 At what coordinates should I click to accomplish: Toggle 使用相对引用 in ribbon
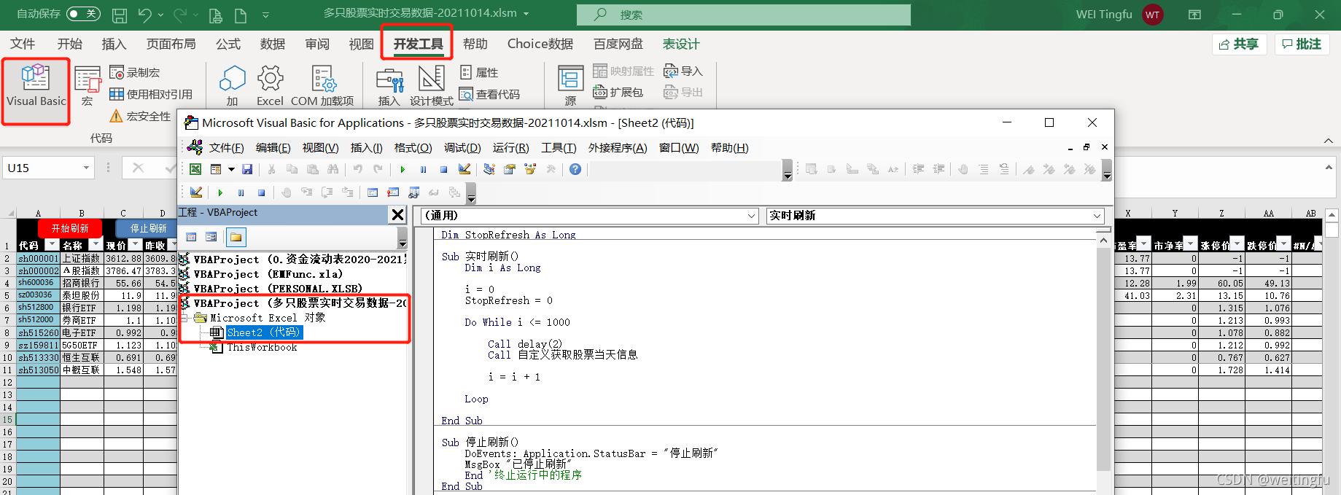pos(151,94)
